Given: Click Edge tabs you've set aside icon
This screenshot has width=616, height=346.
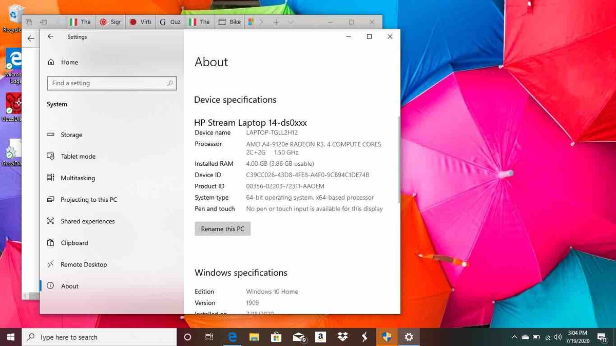Looking at the screenshot, I should pyautogui.click(x=29, y=22).
